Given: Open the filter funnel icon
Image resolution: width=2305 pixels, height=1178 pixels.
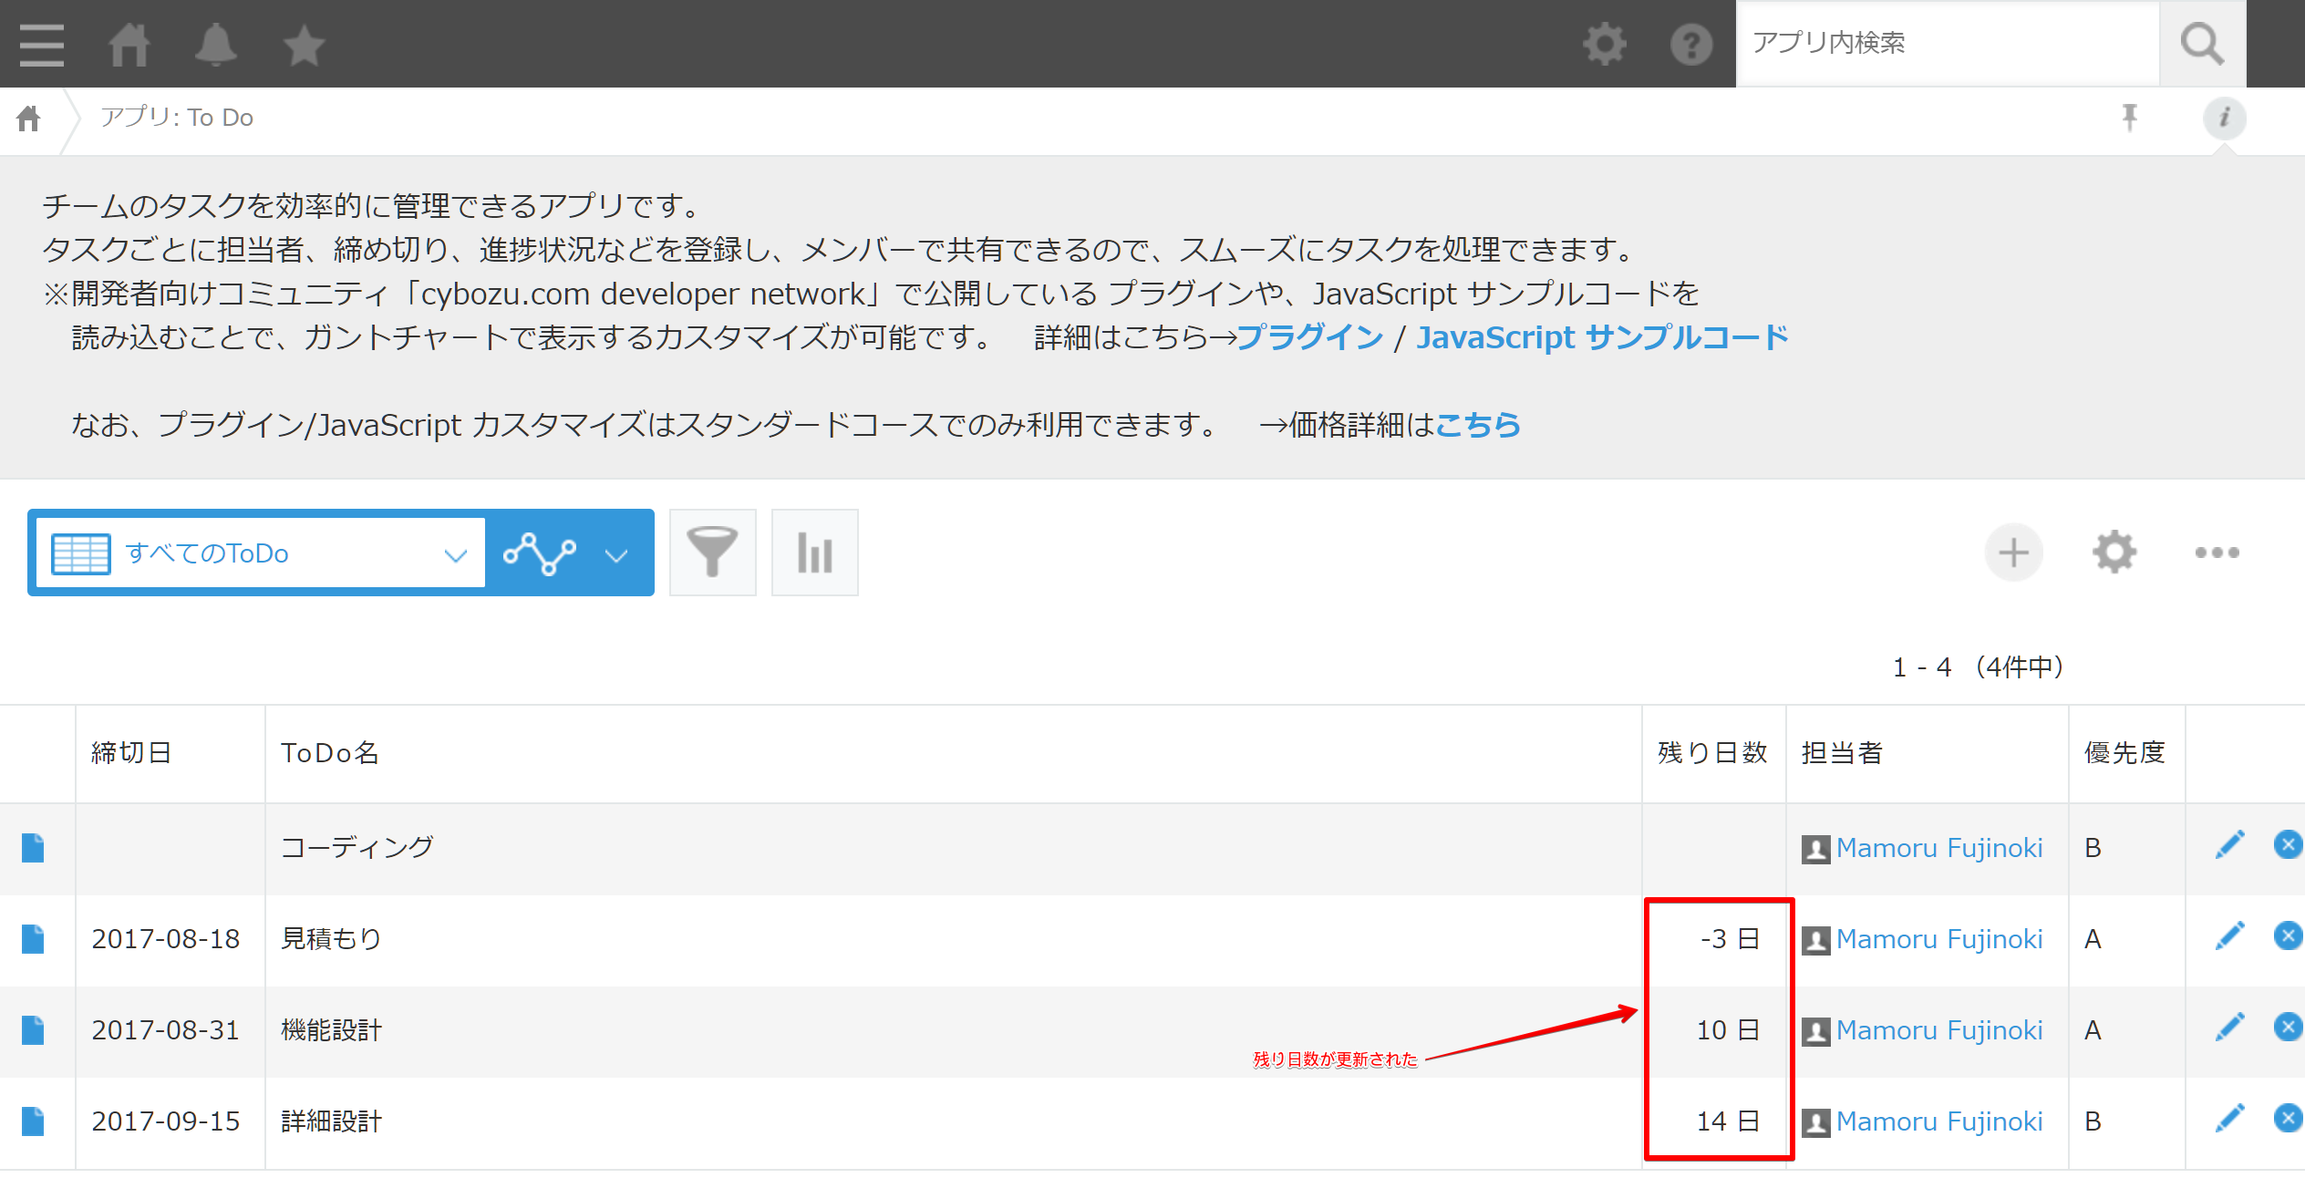Looking at the screenshot, I should click(712, 552).
